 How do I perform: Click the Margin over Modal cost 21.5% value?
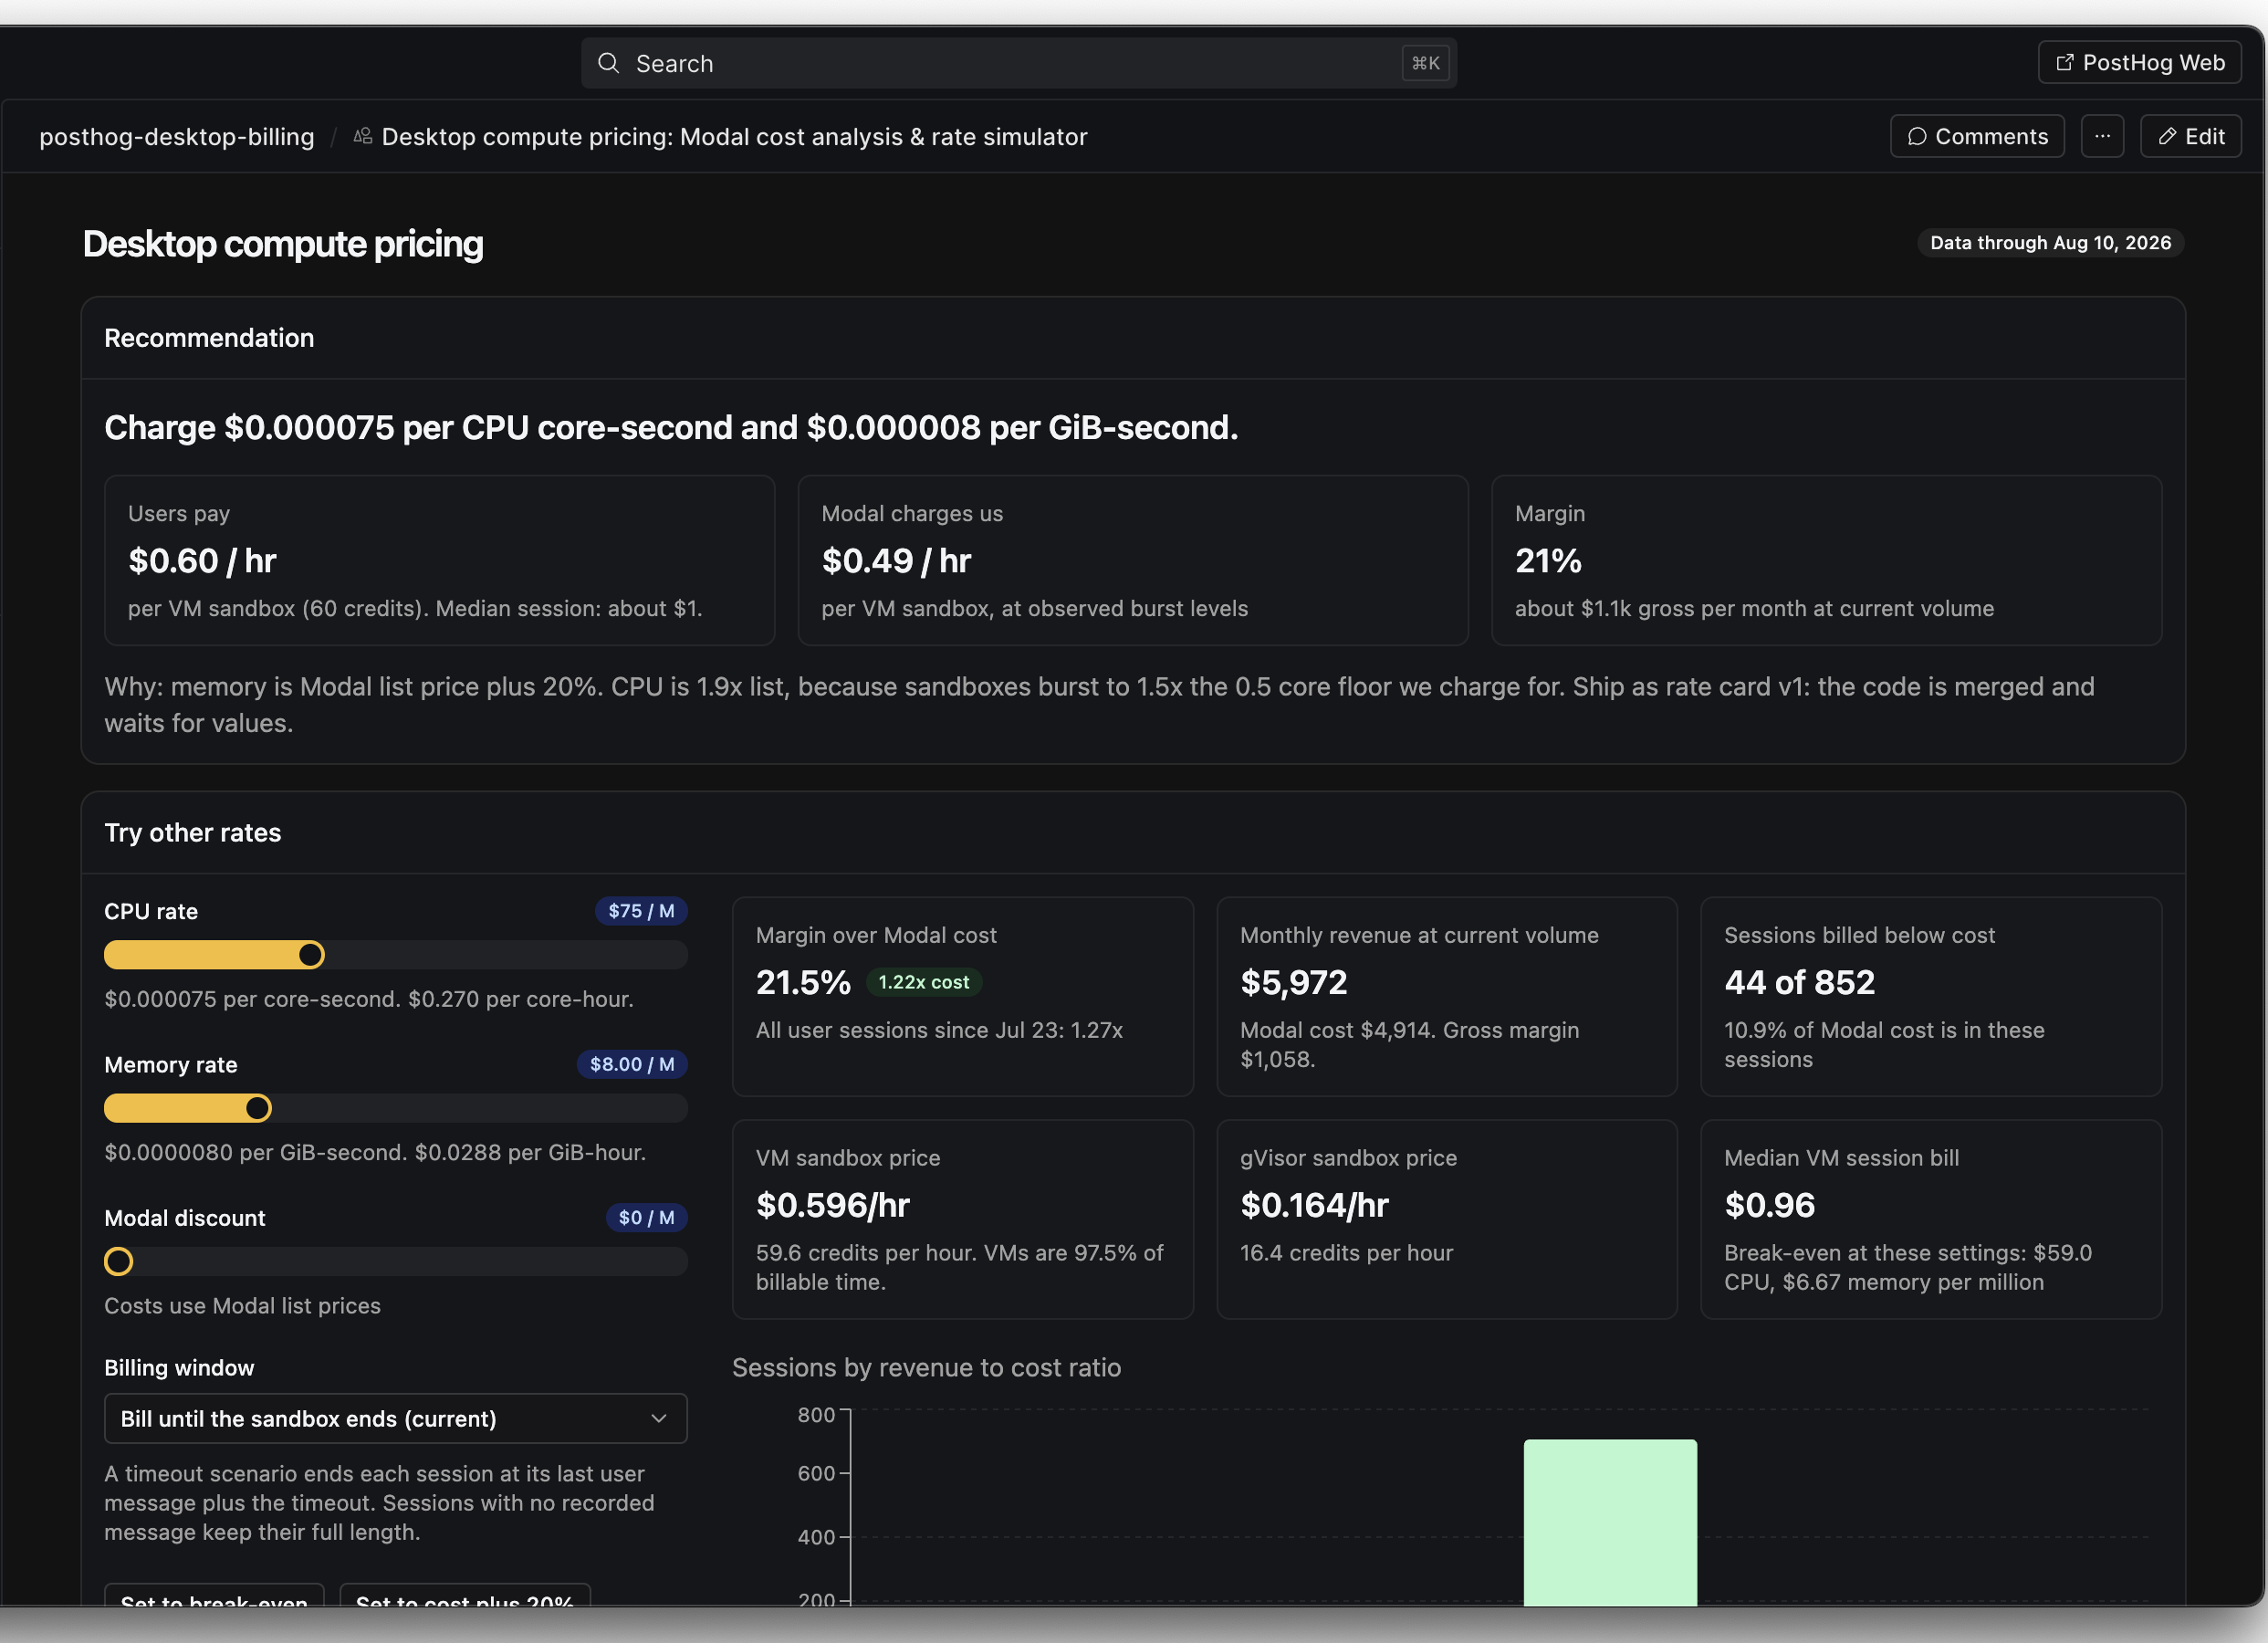804,983
